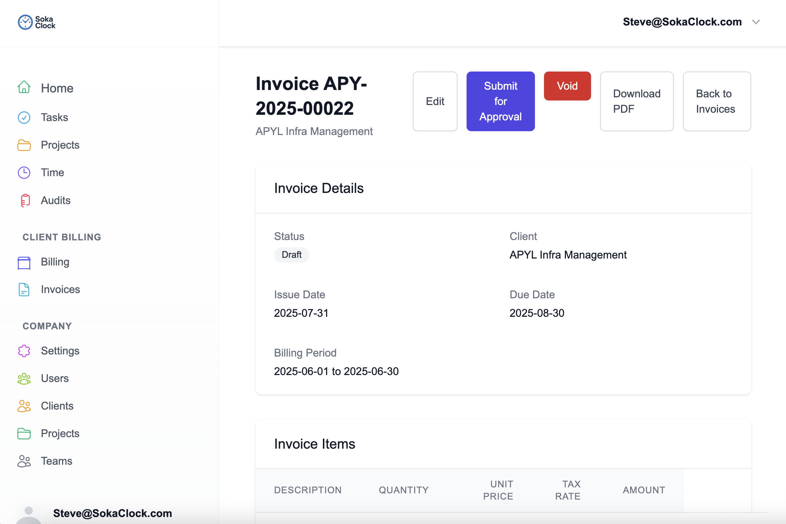The image size is (786, 524).
Task: Click the Edit button
Action: coord(435,101)
